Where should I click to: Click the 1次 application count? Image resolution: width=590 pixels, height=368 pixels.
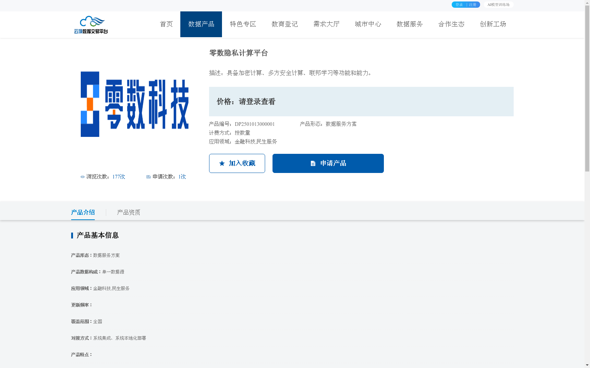(182, 177)
